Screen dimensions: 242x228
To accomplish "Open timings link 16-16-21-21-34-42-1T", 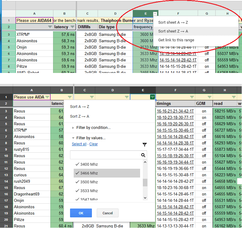I will [175, 111].
